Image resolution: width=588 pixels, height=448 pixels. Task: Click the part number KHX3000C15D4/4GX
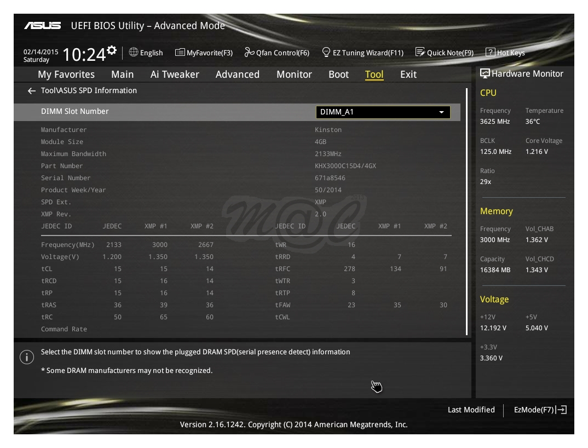(345, 166)
